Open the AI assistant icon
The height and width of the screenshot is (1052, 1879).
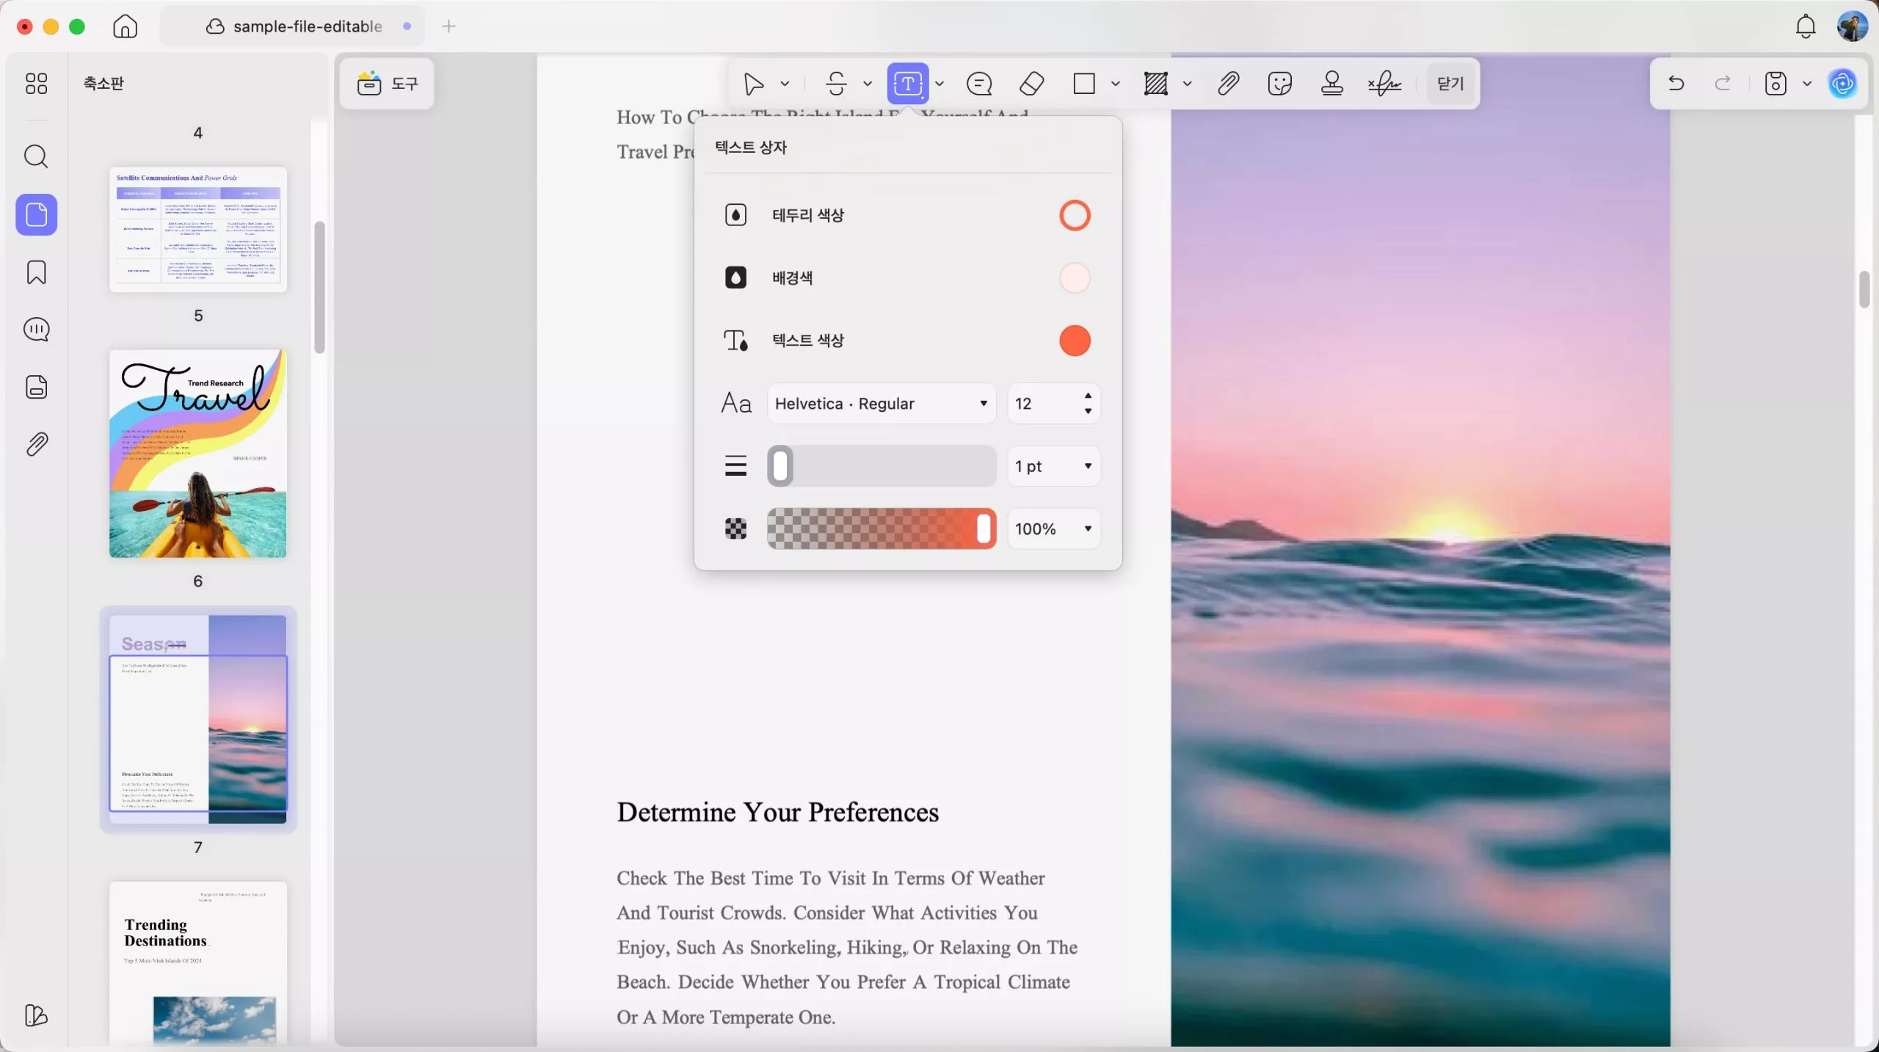(x=1843, y=84)
